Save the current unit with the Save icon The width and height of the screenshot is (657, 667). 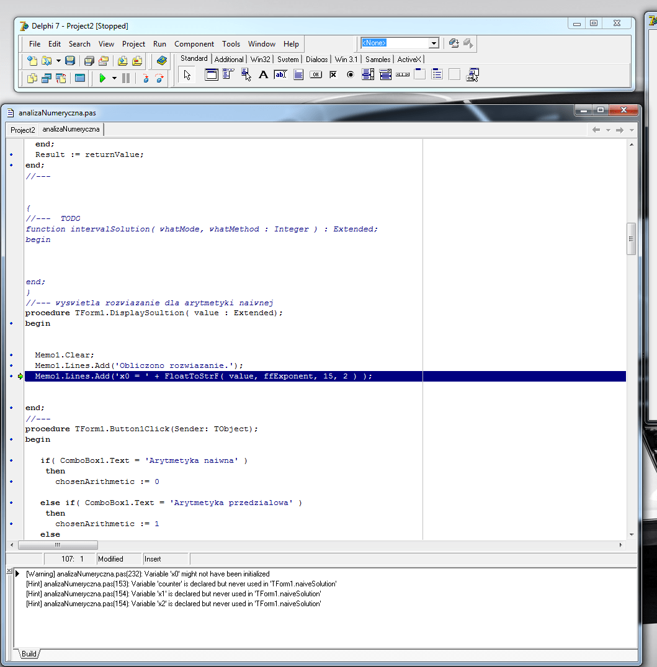click(69, 61)
